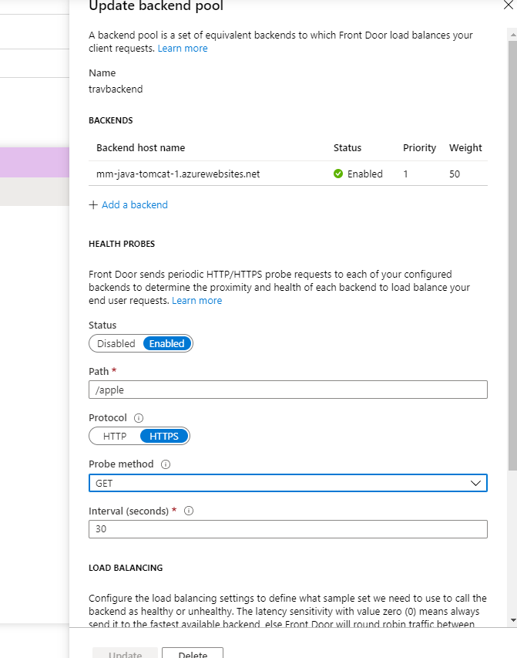Add a backend to travbackend

tap(134, 204)
